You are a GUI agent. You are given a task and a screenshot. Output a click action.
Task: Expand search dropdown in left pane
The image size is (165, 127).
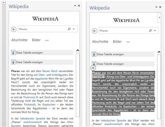[74, 29]
